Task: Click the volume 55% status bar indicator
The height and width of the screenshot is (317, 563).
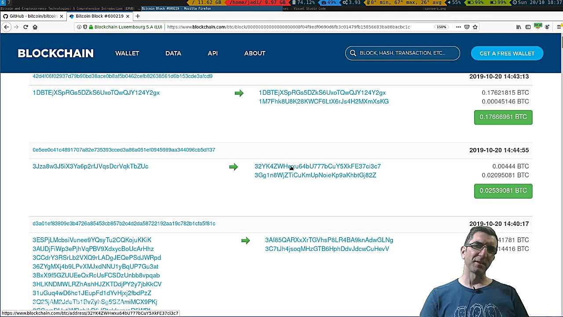Action: (455, 3)
